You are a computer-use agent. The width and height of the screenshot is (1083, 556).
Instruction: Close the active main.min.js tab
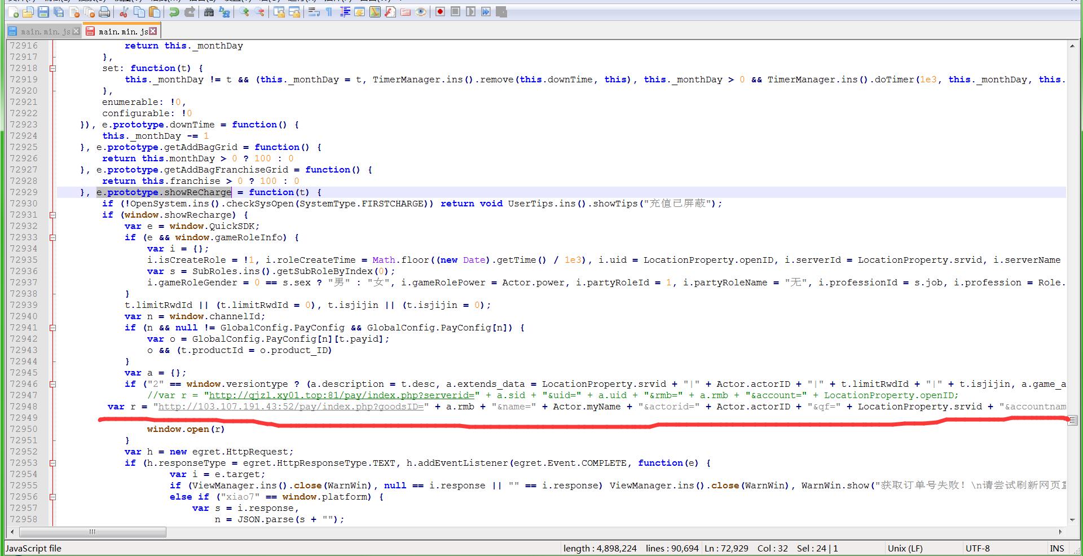click(153, 31)
